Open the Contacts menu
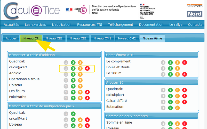 pos(195,25)
